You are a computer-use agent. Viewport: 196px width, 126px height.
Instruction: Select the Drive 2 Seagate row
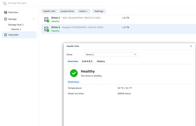118,29
